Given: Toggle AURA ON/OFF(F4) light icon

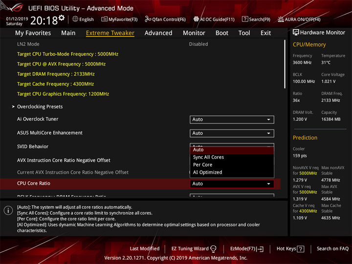Looking at the screenshot, I should tap(281, 19).
